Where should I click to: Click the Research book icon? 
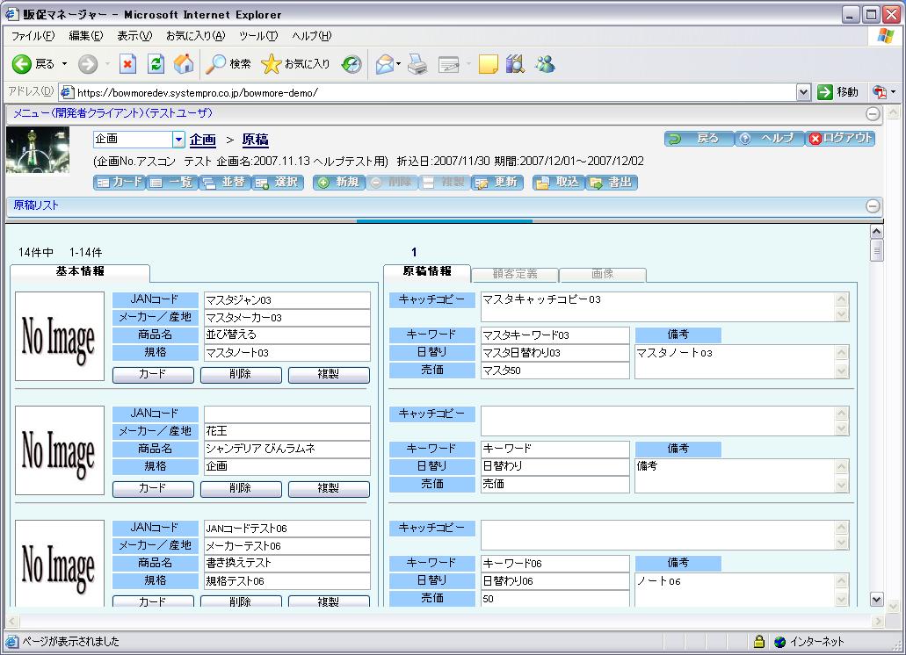tap(516, 64)
